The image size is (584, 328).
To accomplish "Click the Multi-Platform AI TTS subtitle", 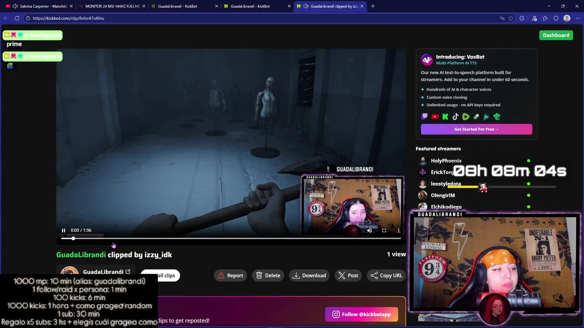I will 456,63.
